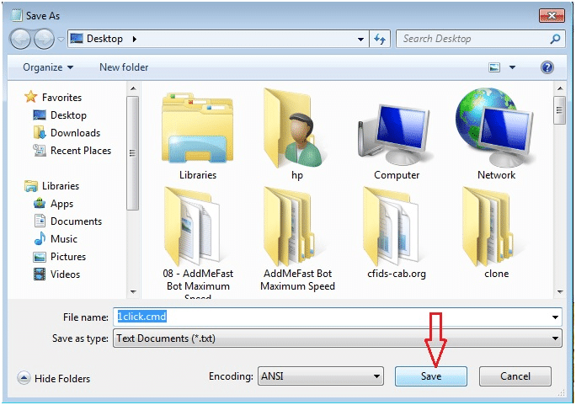This screenshot has height=405, width=576.
Task: Select the clone folder
Action: pyautogui.click(x=496, y=226)
